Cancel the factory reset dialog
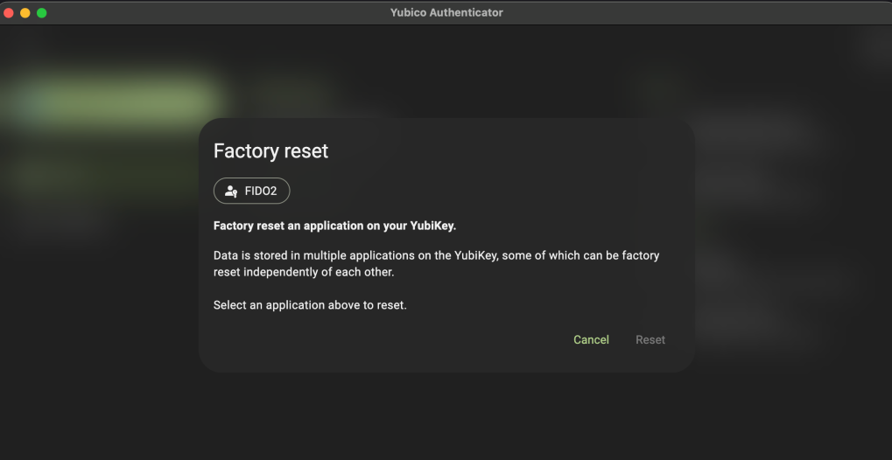 click(x=591, y=339)
